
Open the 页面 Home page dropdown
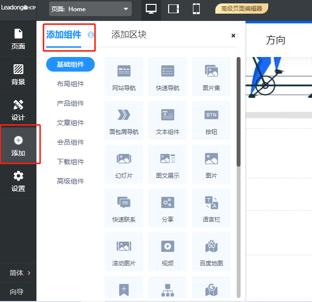point(90,9)
